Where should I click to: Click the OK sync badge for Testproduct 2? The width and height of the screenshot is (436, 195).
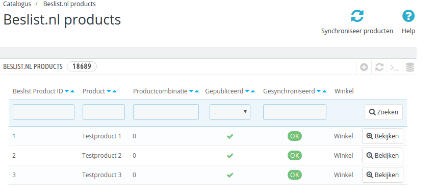pyautogui.click(x=294, y=156)
